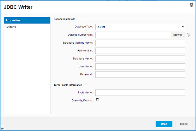Focus the User Name text box

tap(140, 67)
